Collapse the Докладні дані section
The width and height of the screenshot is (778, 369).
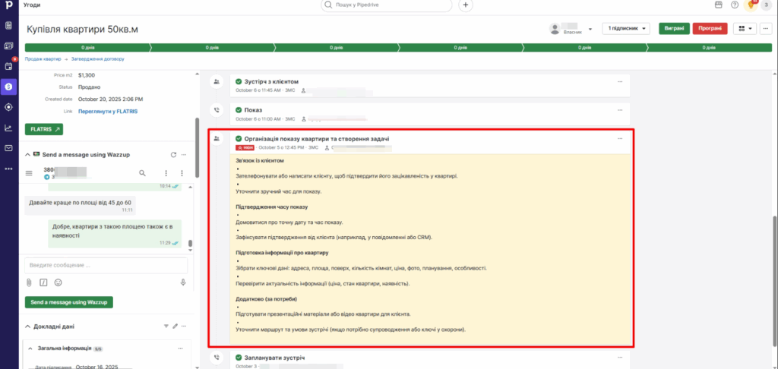pyautogui.click(x=28, y=326)
